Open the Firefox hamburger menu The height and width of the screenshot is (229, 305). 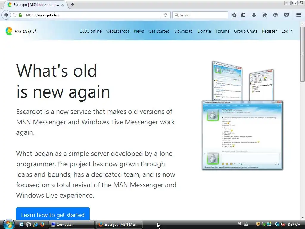[x=299, y=15]
